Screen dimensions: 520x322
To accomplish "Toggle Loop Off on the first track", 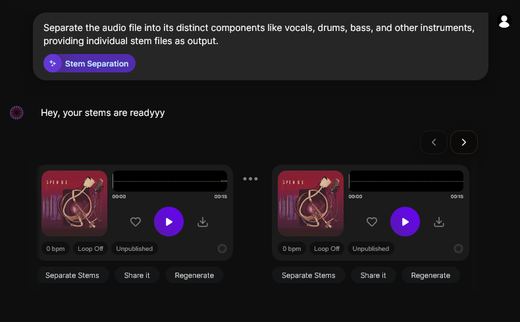I will (91, 249).
